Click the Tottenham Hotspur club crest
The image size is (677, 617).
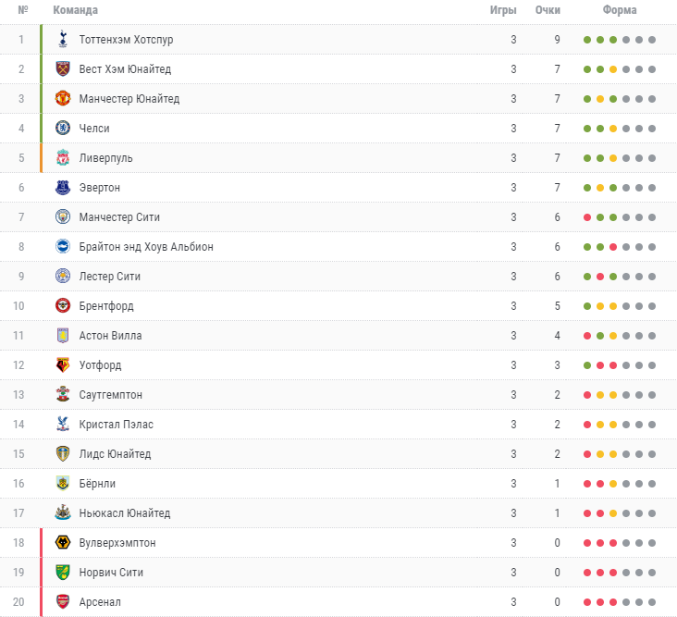(63, 39)
